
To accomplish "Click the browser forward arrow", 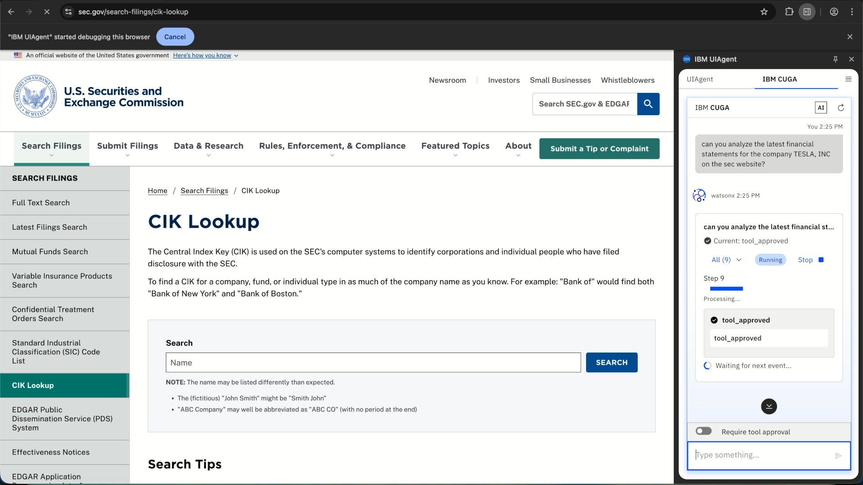I will pyautogui.click(x=29, y=12).
